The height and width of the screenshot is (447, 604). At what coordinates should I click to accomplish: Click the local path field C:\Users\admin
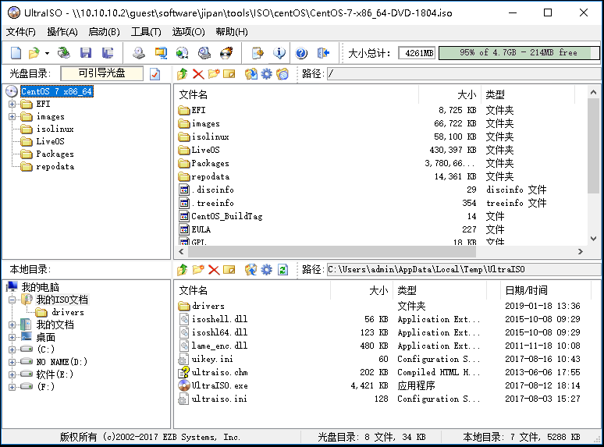coord(464,269)
